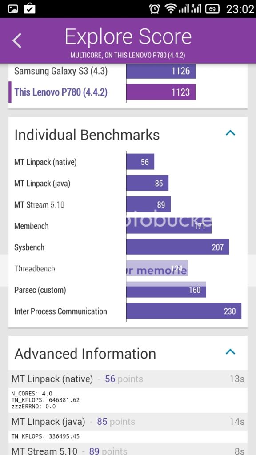256x455 pixels.
Task: Tap the Explore Score title
Action: pos(128,36)
